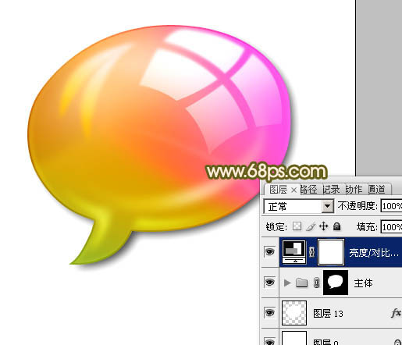This screenshot has height=345, width=402.
Task: Close the 图层 tab with the x
Action: [x=293, y=190]
